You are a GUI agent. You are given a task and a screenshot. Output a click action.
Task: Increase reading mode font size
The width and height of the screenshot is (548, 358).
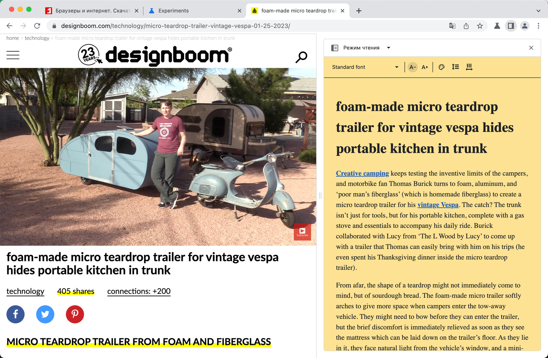tap(425, 67)
